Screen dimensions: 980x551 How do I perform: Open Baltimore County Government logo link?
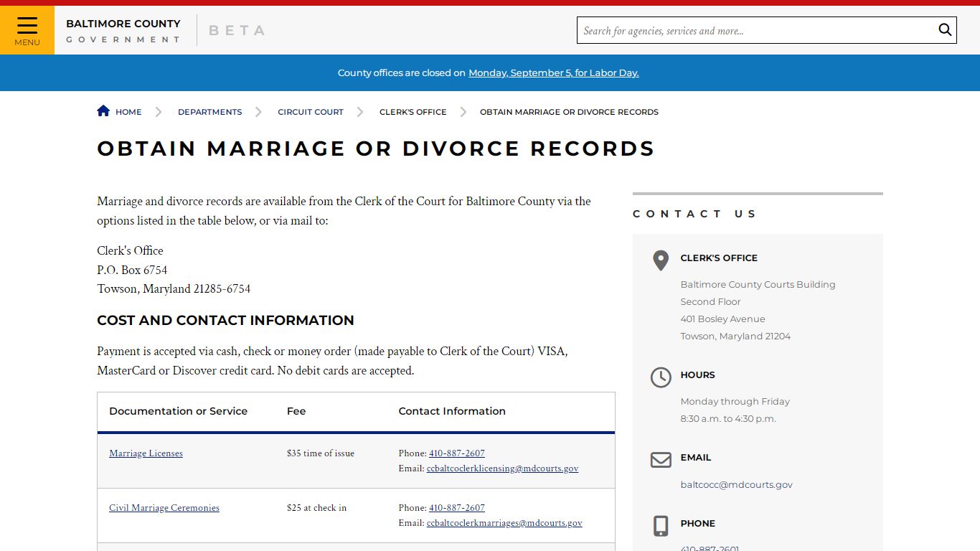click(123, 31)
